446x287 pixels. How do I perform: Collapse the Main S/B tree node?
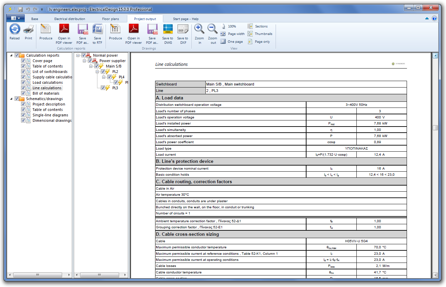91,66
